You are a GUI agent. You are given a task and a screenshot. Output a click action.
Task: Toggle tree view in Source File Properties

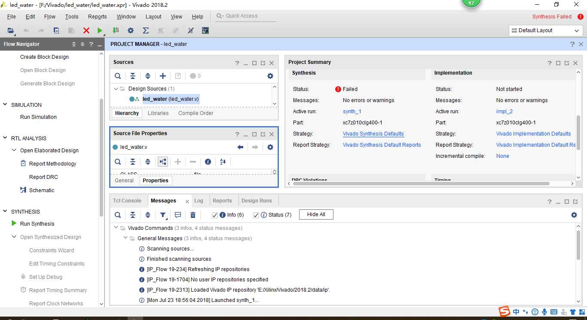[x=163, y=162]
